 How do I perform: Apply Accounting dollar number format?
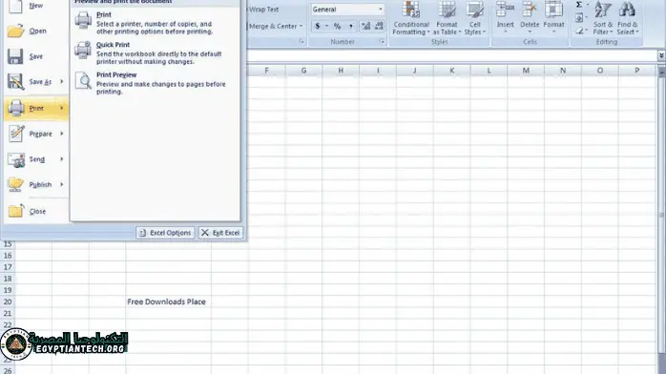(318, 27)
